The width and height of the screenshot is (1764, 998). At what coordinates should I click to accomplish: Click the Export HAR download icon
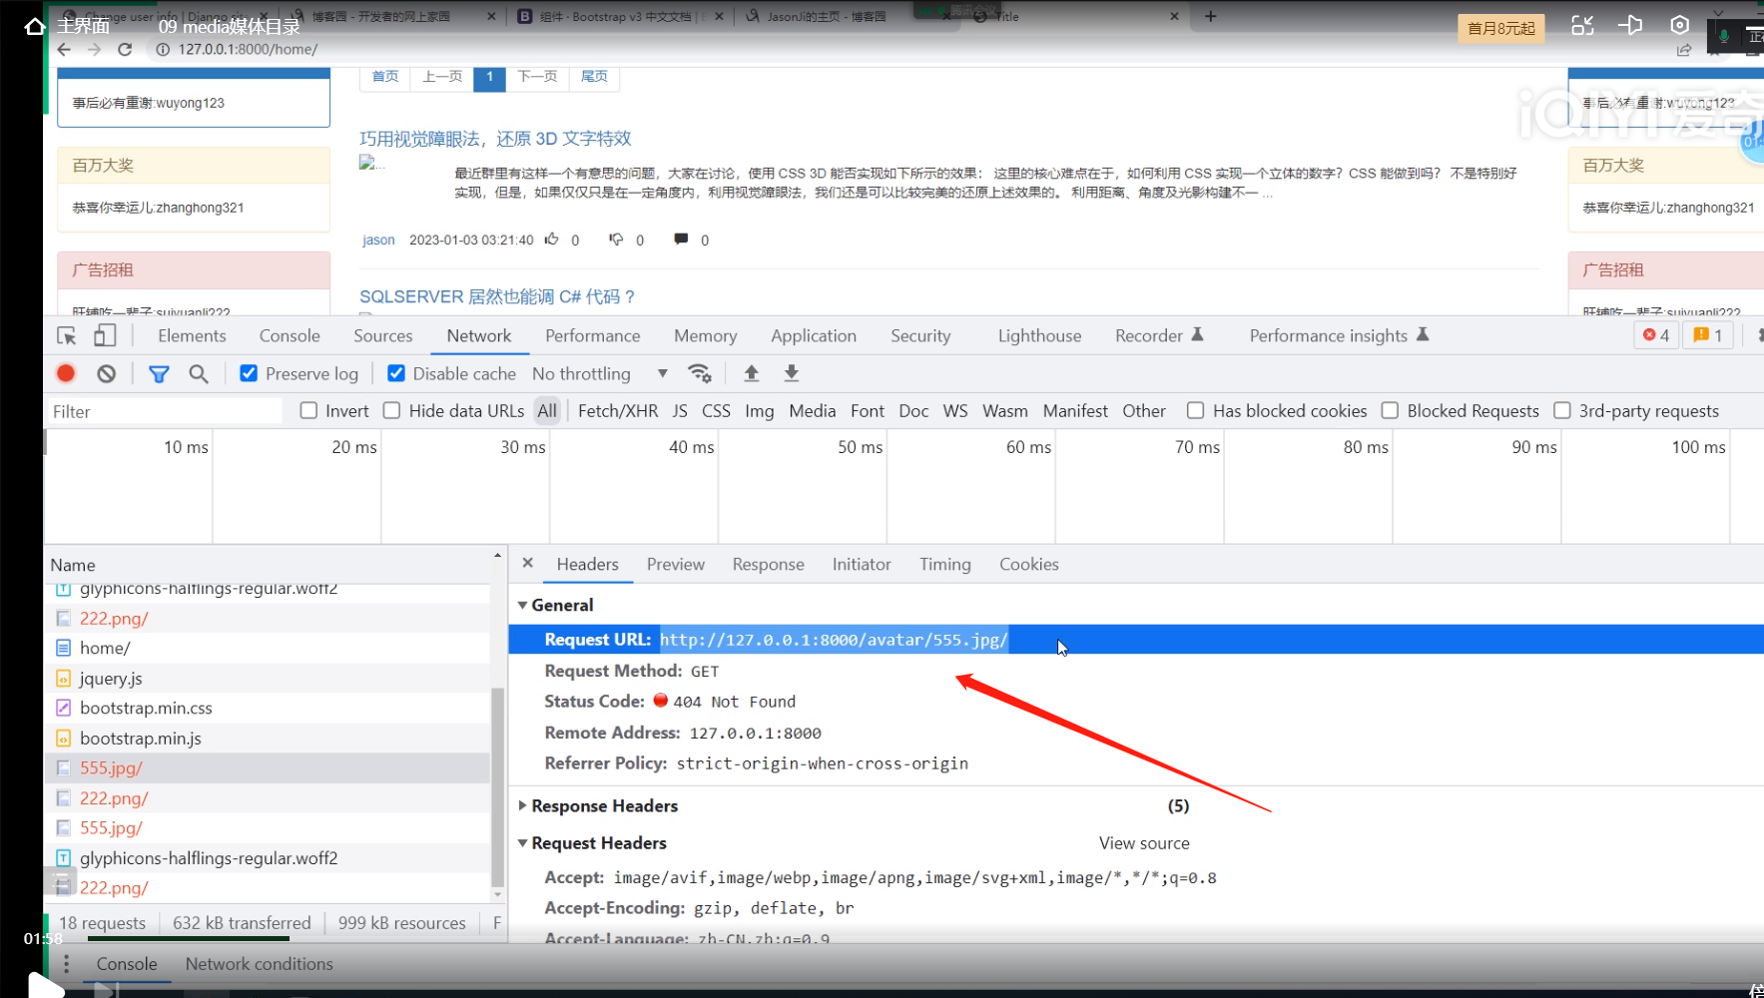(x=792, y=373)
